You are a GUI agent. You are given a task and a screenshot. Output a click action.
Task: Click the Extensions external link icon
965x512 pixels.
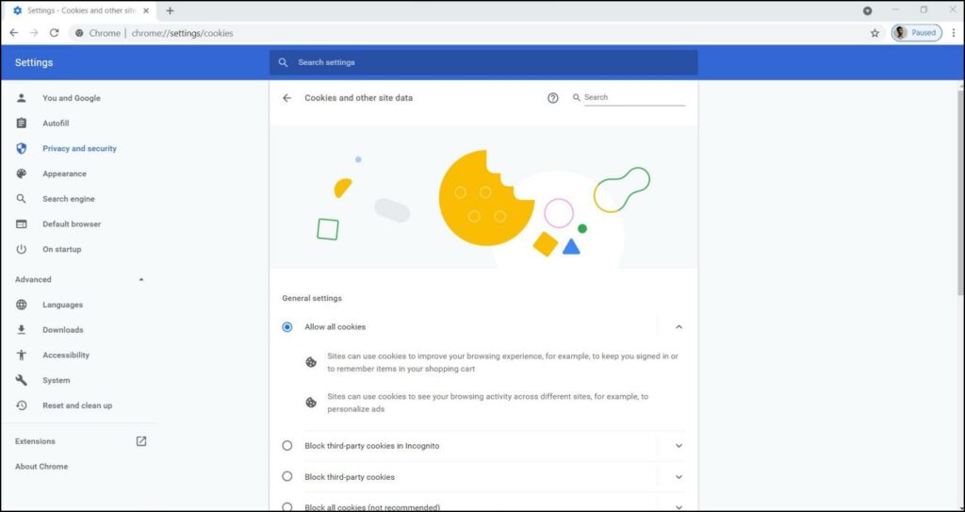pyautogui.click(x=141, y=441)
